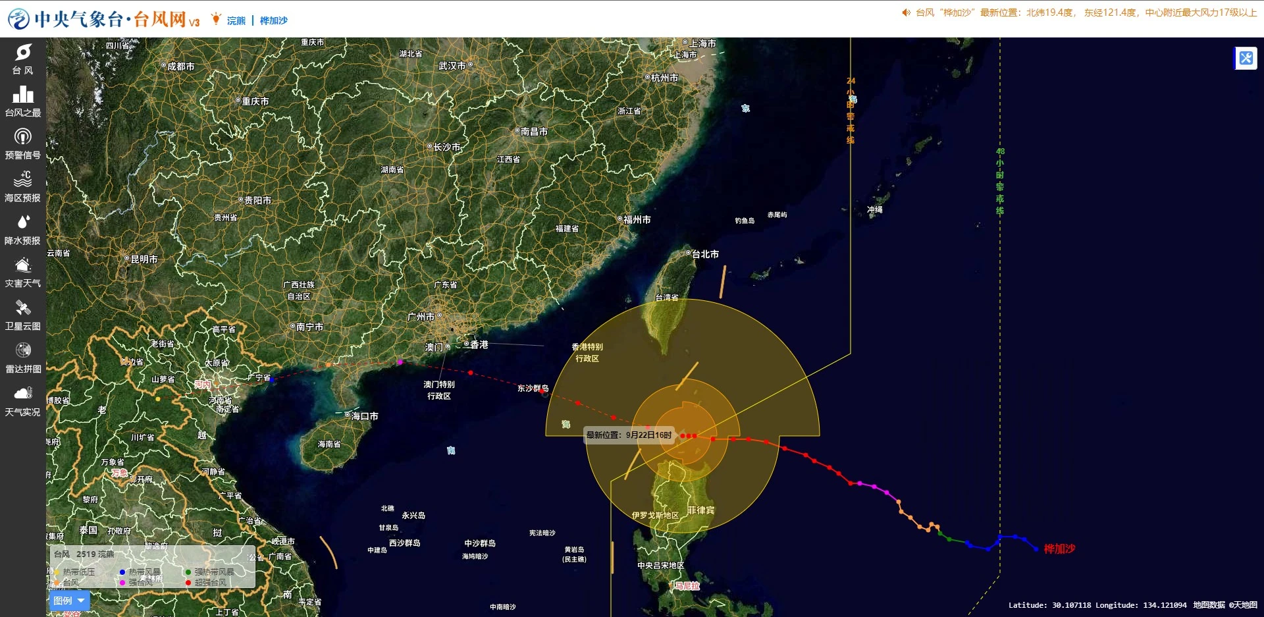Collapse the 图例 legend dropdown
Viewport: 1264px width, 617px height.
(x=69, y=601)
